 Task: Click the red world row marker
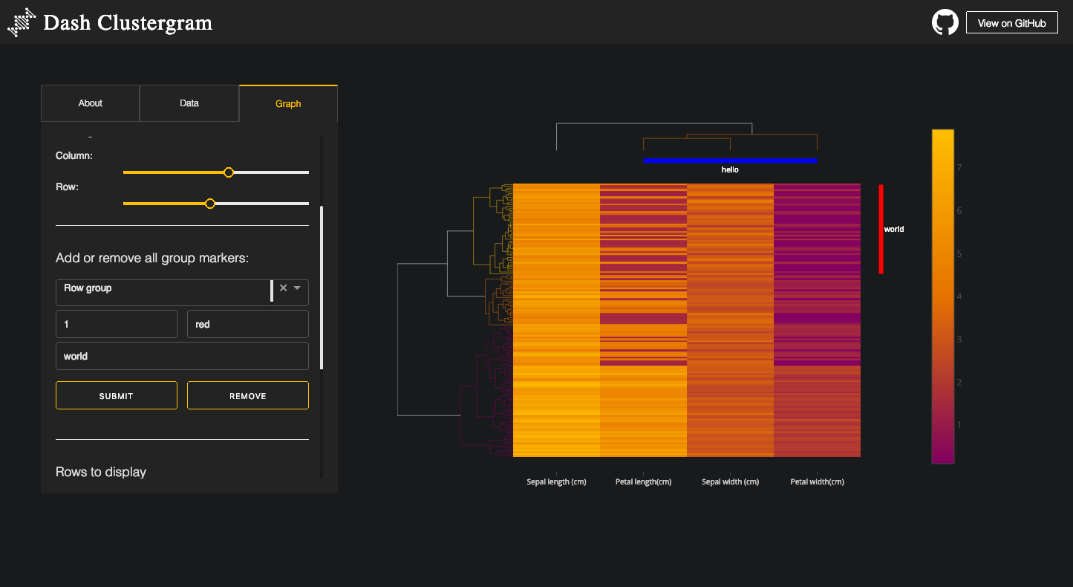click(x=881, y=229)
